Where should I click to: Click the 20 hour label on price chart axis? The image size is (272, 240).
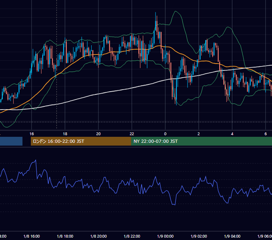click(98, 134)
